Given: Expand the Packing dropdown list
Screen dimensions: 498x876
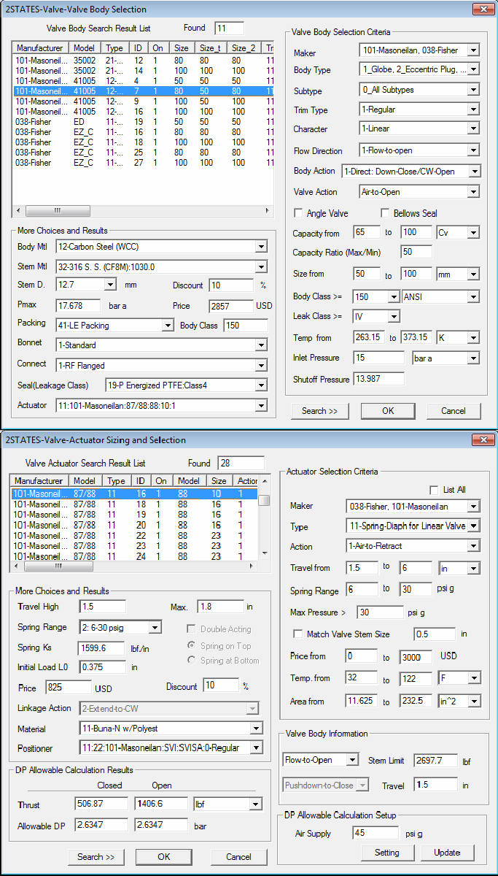Looking at the screenshot, I should point(167,325).
